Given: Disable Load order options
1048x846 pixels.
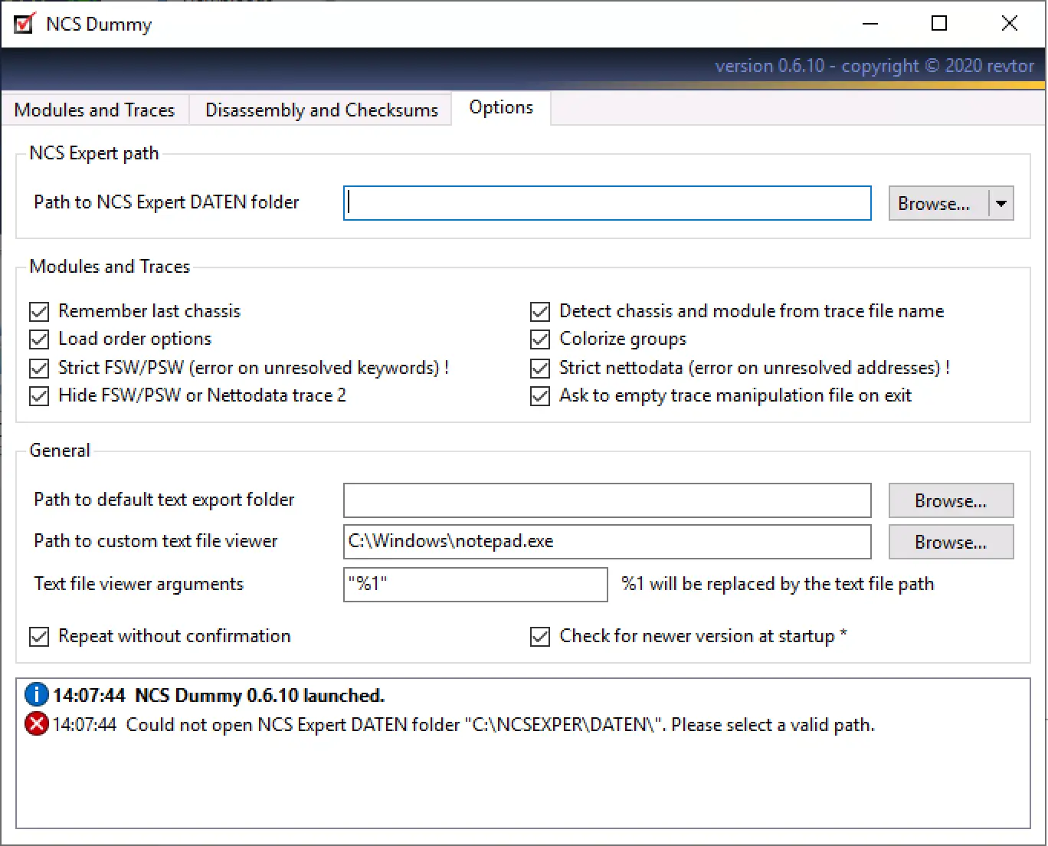Looking at the screenshot, I should [39, 339].
